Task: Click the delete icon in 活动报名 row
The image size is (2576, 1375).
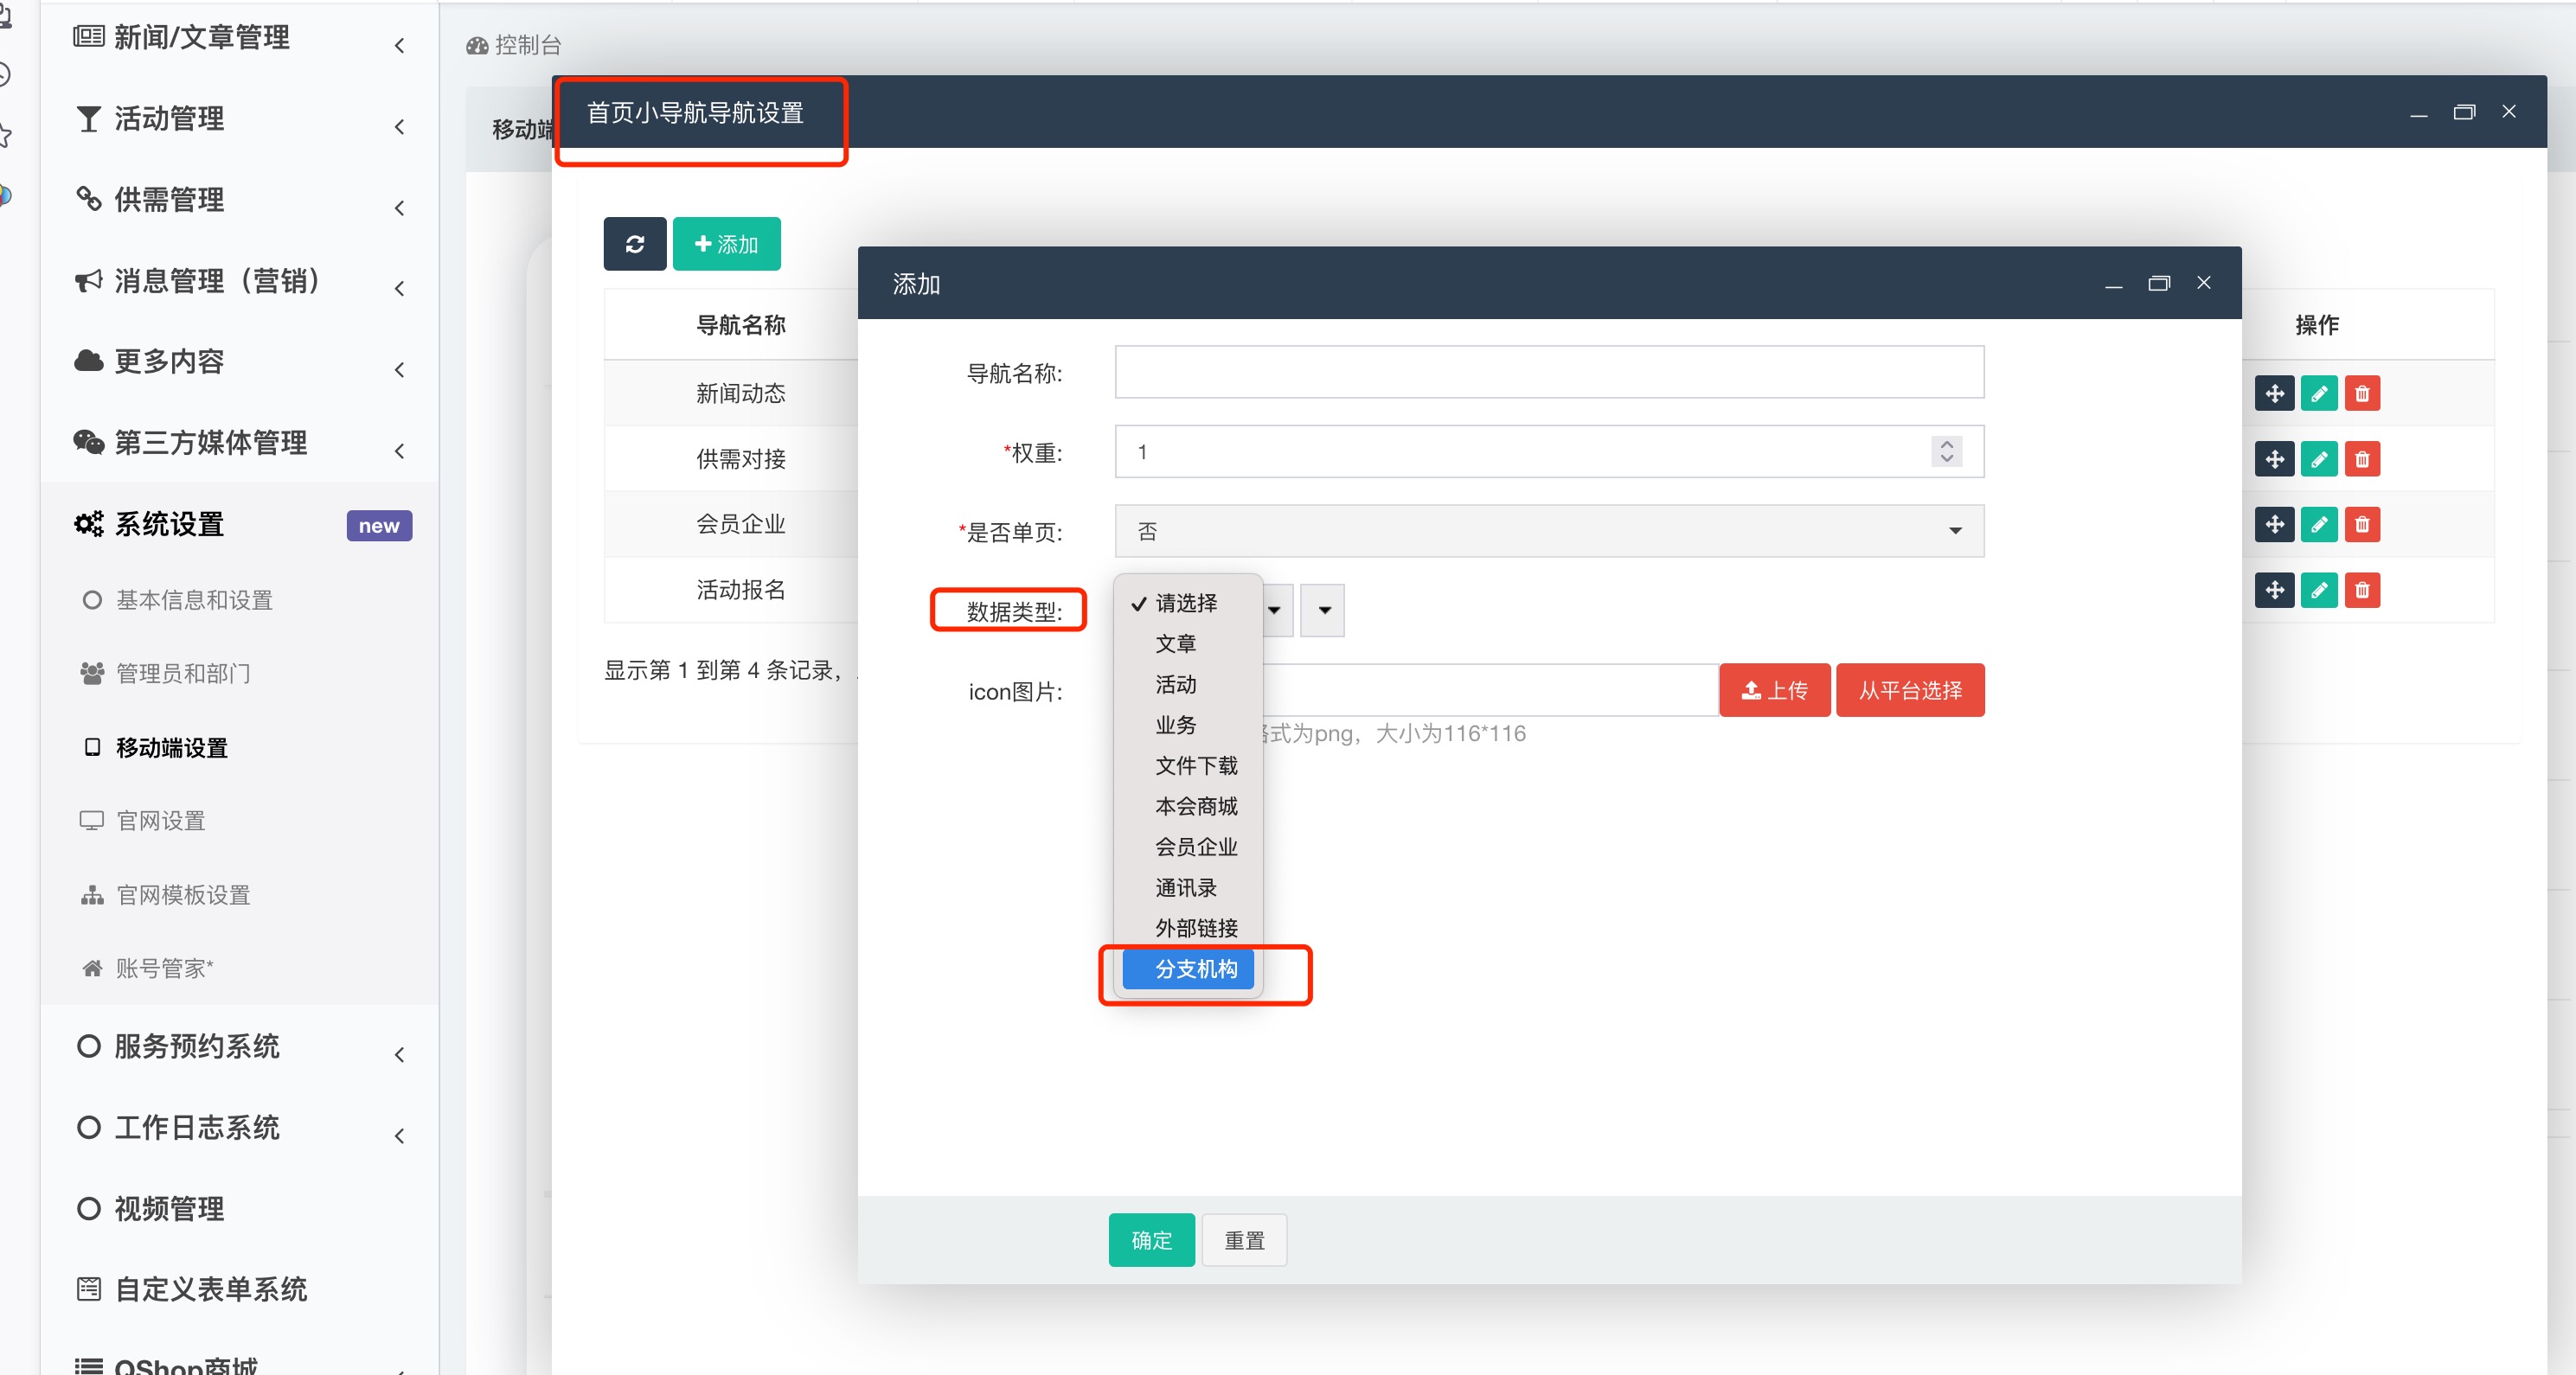Action: [x=2362, y=591]
